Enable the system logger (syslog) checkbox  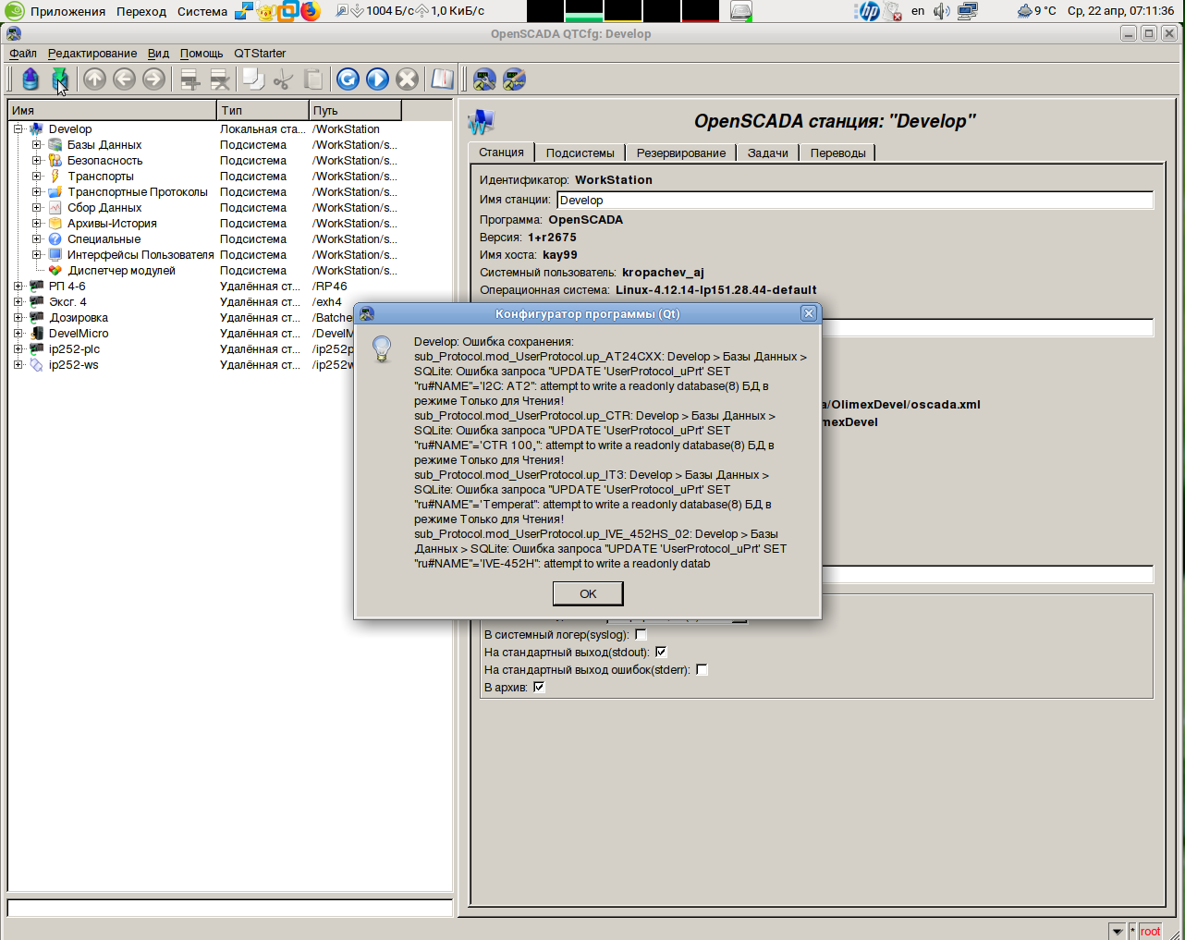(641, 635)
